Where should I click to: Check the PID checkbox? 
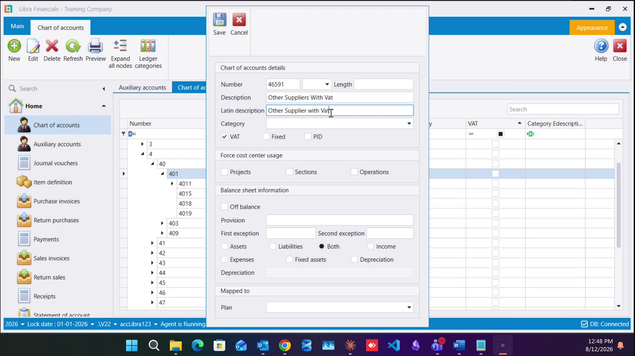[x=308, y=137]
